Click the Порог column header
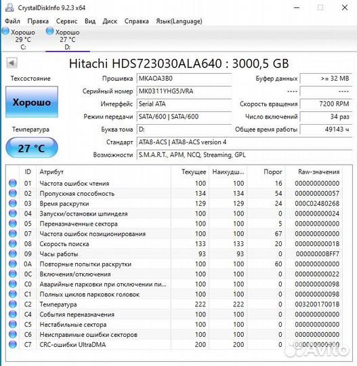Viewport: 357px width, 366px height. 266,171
